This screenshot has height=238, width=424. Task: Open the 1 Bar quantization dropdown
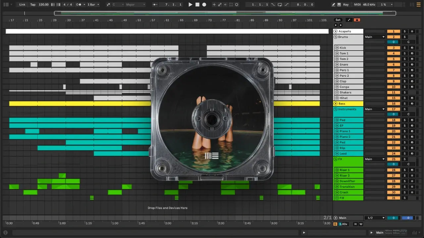click(x=93, y=5)
